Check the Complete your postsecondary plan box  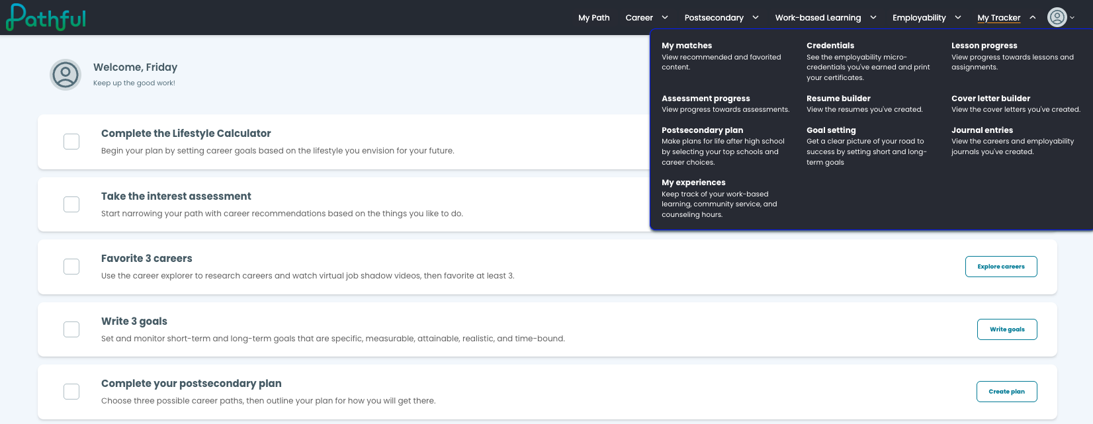coord(71,392)
